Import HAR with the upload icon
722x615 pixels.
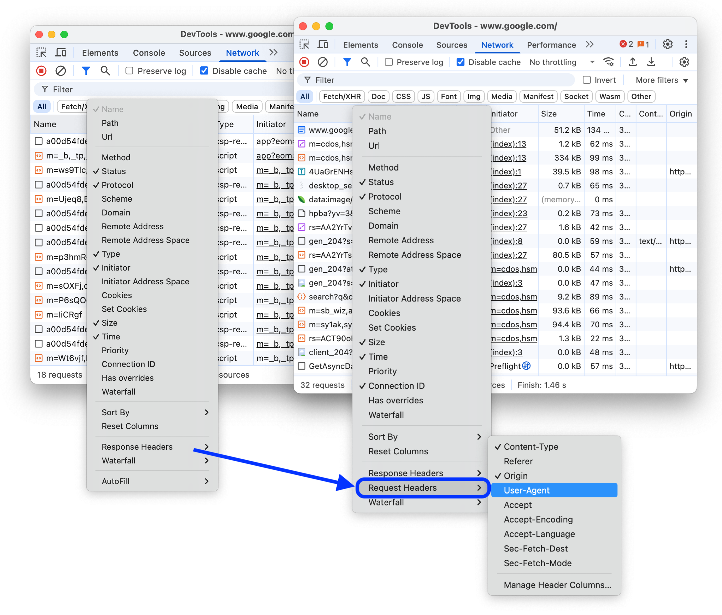pos(632,62)
